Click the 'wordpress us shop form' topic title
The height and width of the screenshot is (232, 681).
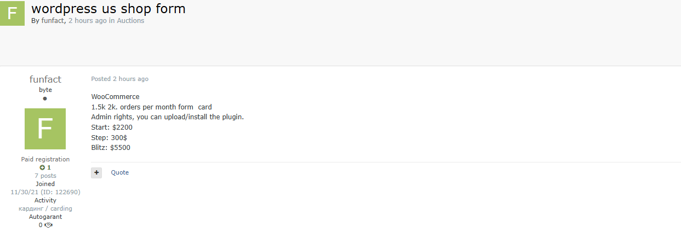(x=108, y=8)
